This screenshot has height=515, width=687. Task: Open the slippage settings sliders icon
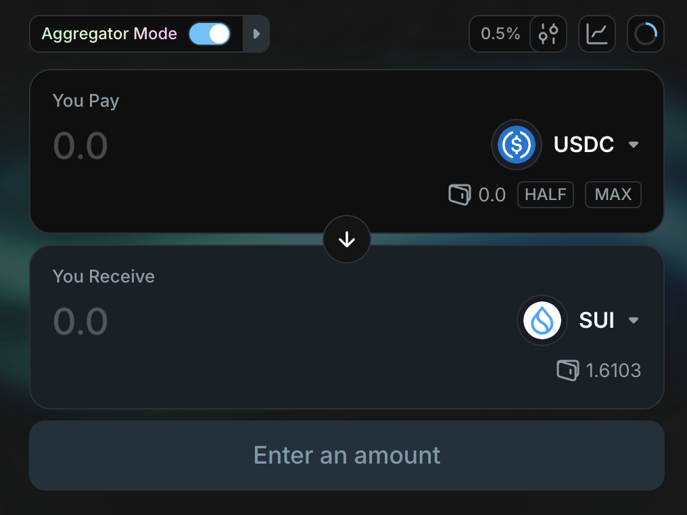coord(548,34)
